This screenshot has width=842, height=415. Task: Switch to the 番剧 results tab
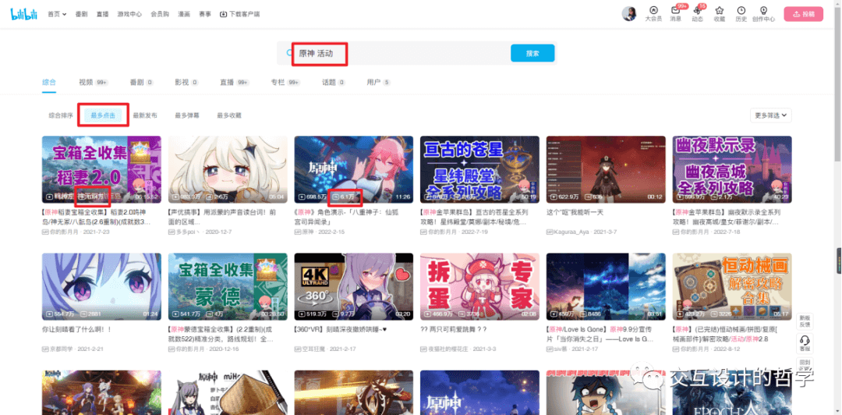pyautogui.click(x=141, y=82)
